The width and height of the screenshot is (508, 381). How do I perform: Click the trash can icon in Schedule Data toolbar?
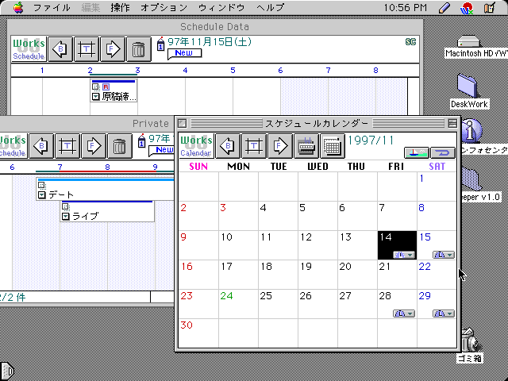[139, 49]
